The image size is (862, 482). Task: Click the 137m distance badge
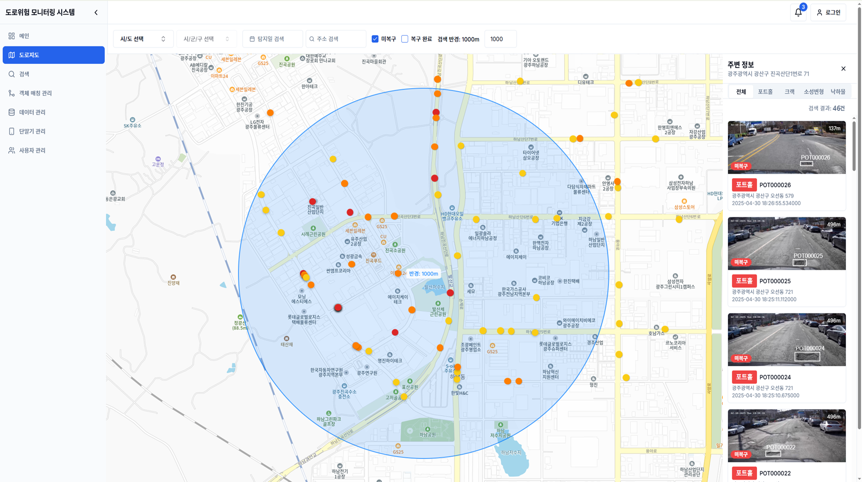click(834, 128)
